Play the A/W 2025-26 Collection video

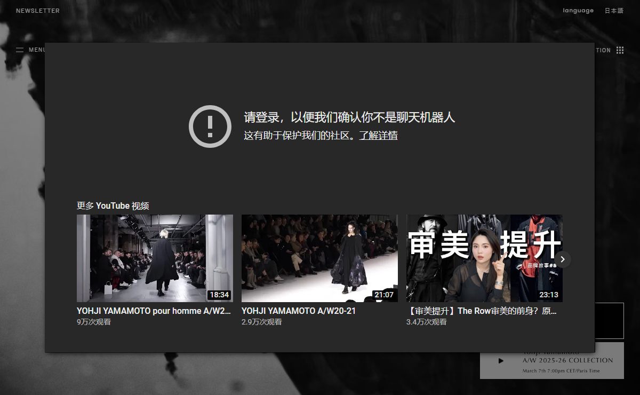(500, 361)
